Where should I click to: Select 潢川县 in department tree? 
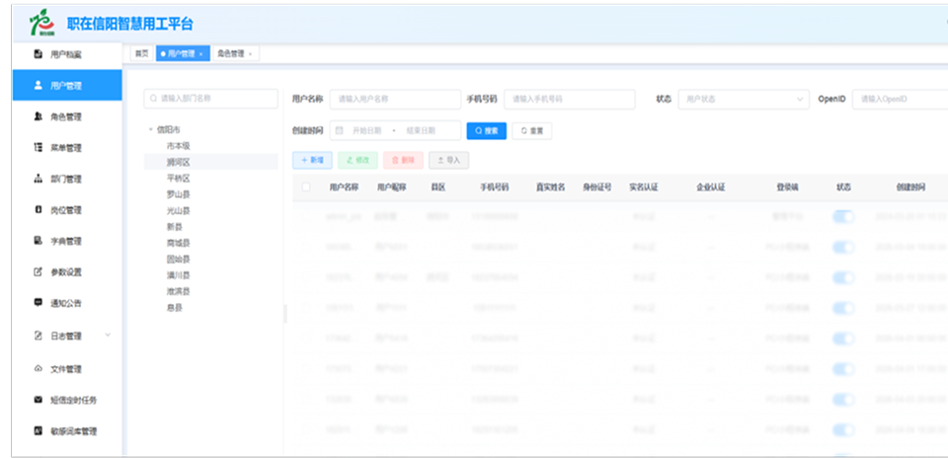(x=179, y=275)
